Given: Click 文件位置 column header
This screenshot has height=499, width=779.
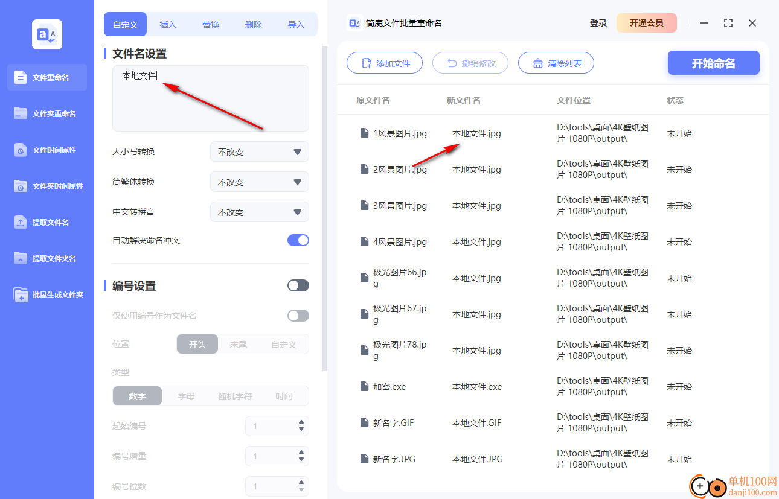Looking at the screenshot, I should click(574, 100).
